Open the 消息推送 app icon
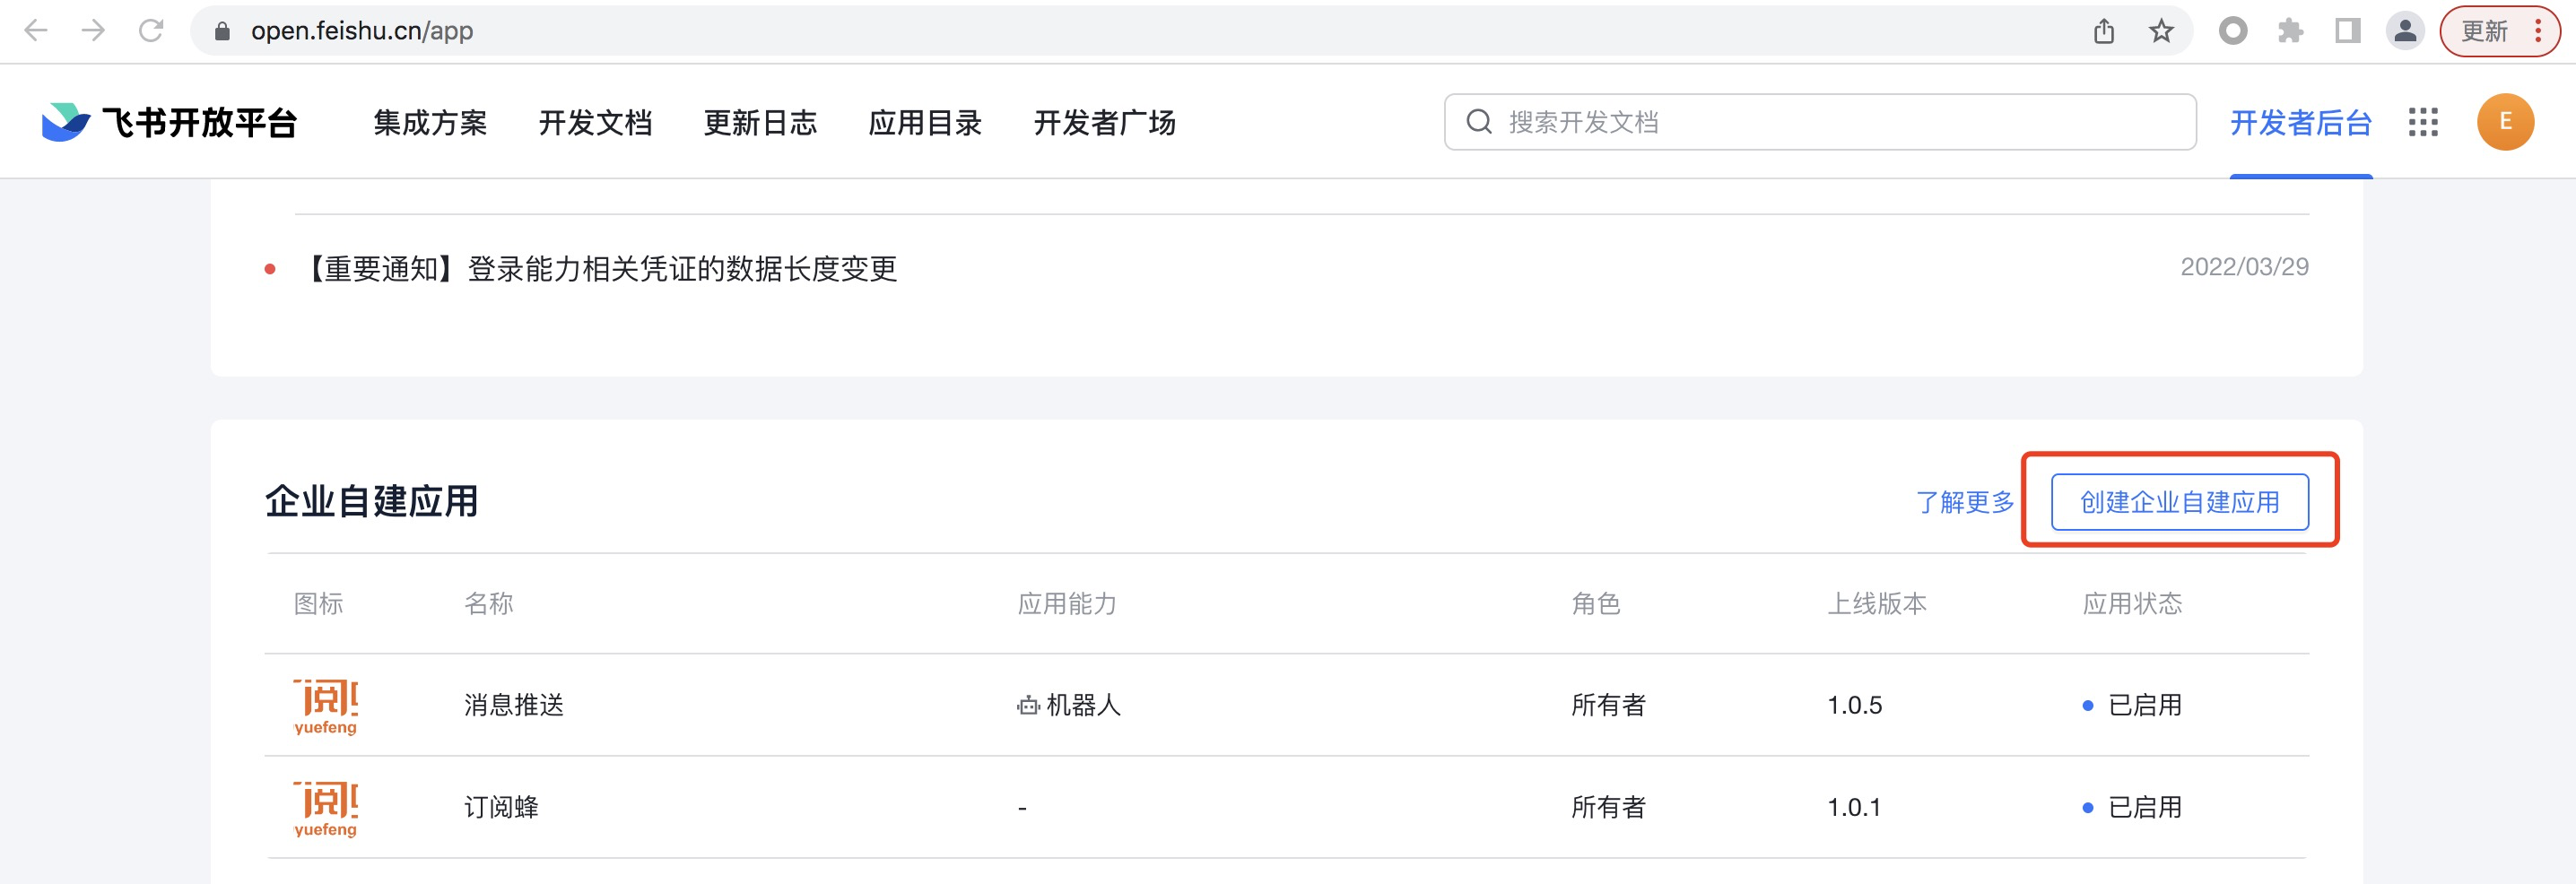The height and width of the screenshot is (884, 2576). click(x=326, y=706)
